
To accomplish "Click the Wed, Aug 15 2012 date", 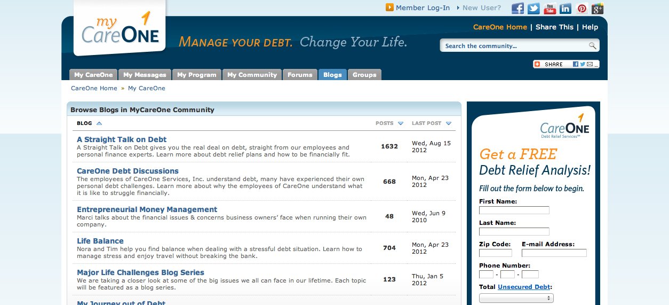I will click(x=431, y=146).
